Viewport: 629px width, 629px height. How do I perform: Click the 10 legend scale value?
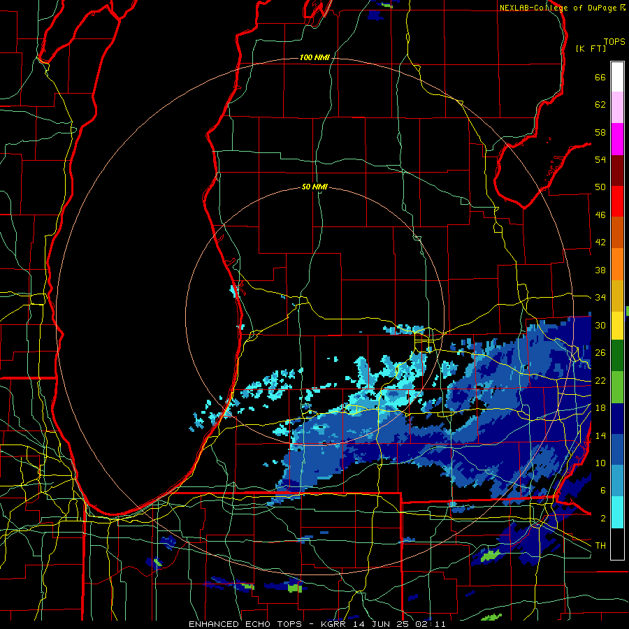(600, 463)
